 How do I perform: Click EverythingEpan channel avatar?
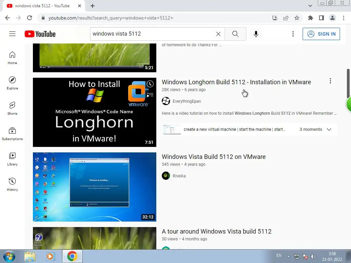166,101
